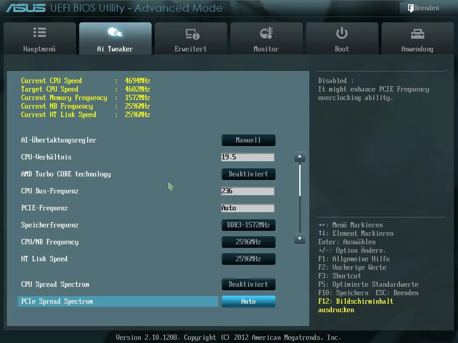458x343 pixels.
Task: Open AMD Turbo CORE Deaktiviert dropdown
Action: click(x=248, y=174)
